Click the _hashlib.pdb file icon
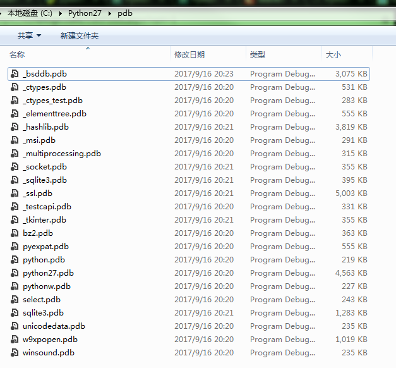This screenshot has height=368, width=396. coord(15,127)
